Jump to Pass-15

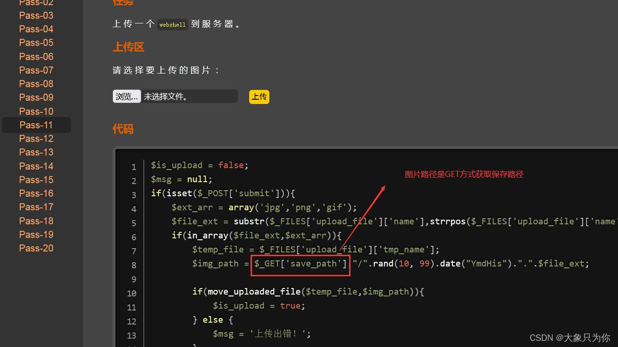click(x=36, y=180)
